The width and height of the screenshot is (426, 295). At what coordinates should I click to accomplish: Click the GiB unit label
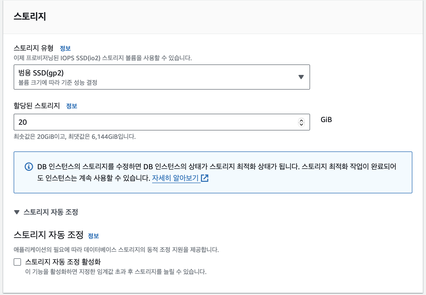(x=326, y=120)
